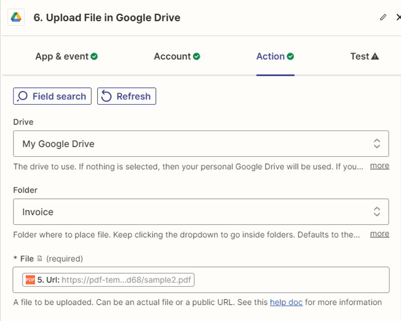The width and height of the screenshot is (401, 321).
Task: Click the green check next to Account
Action: (x=196, y=56)
